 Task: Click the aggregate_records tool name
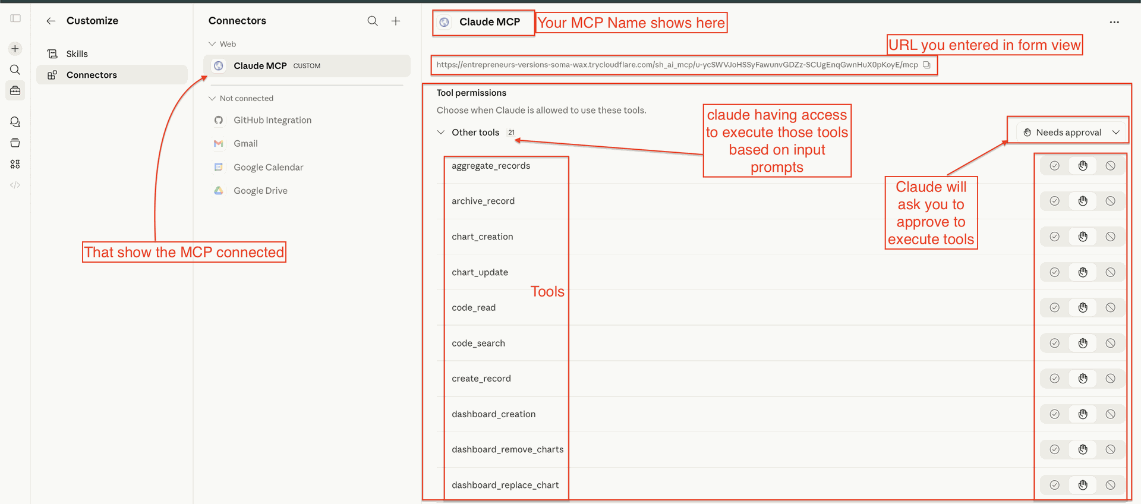pos(491,166)
